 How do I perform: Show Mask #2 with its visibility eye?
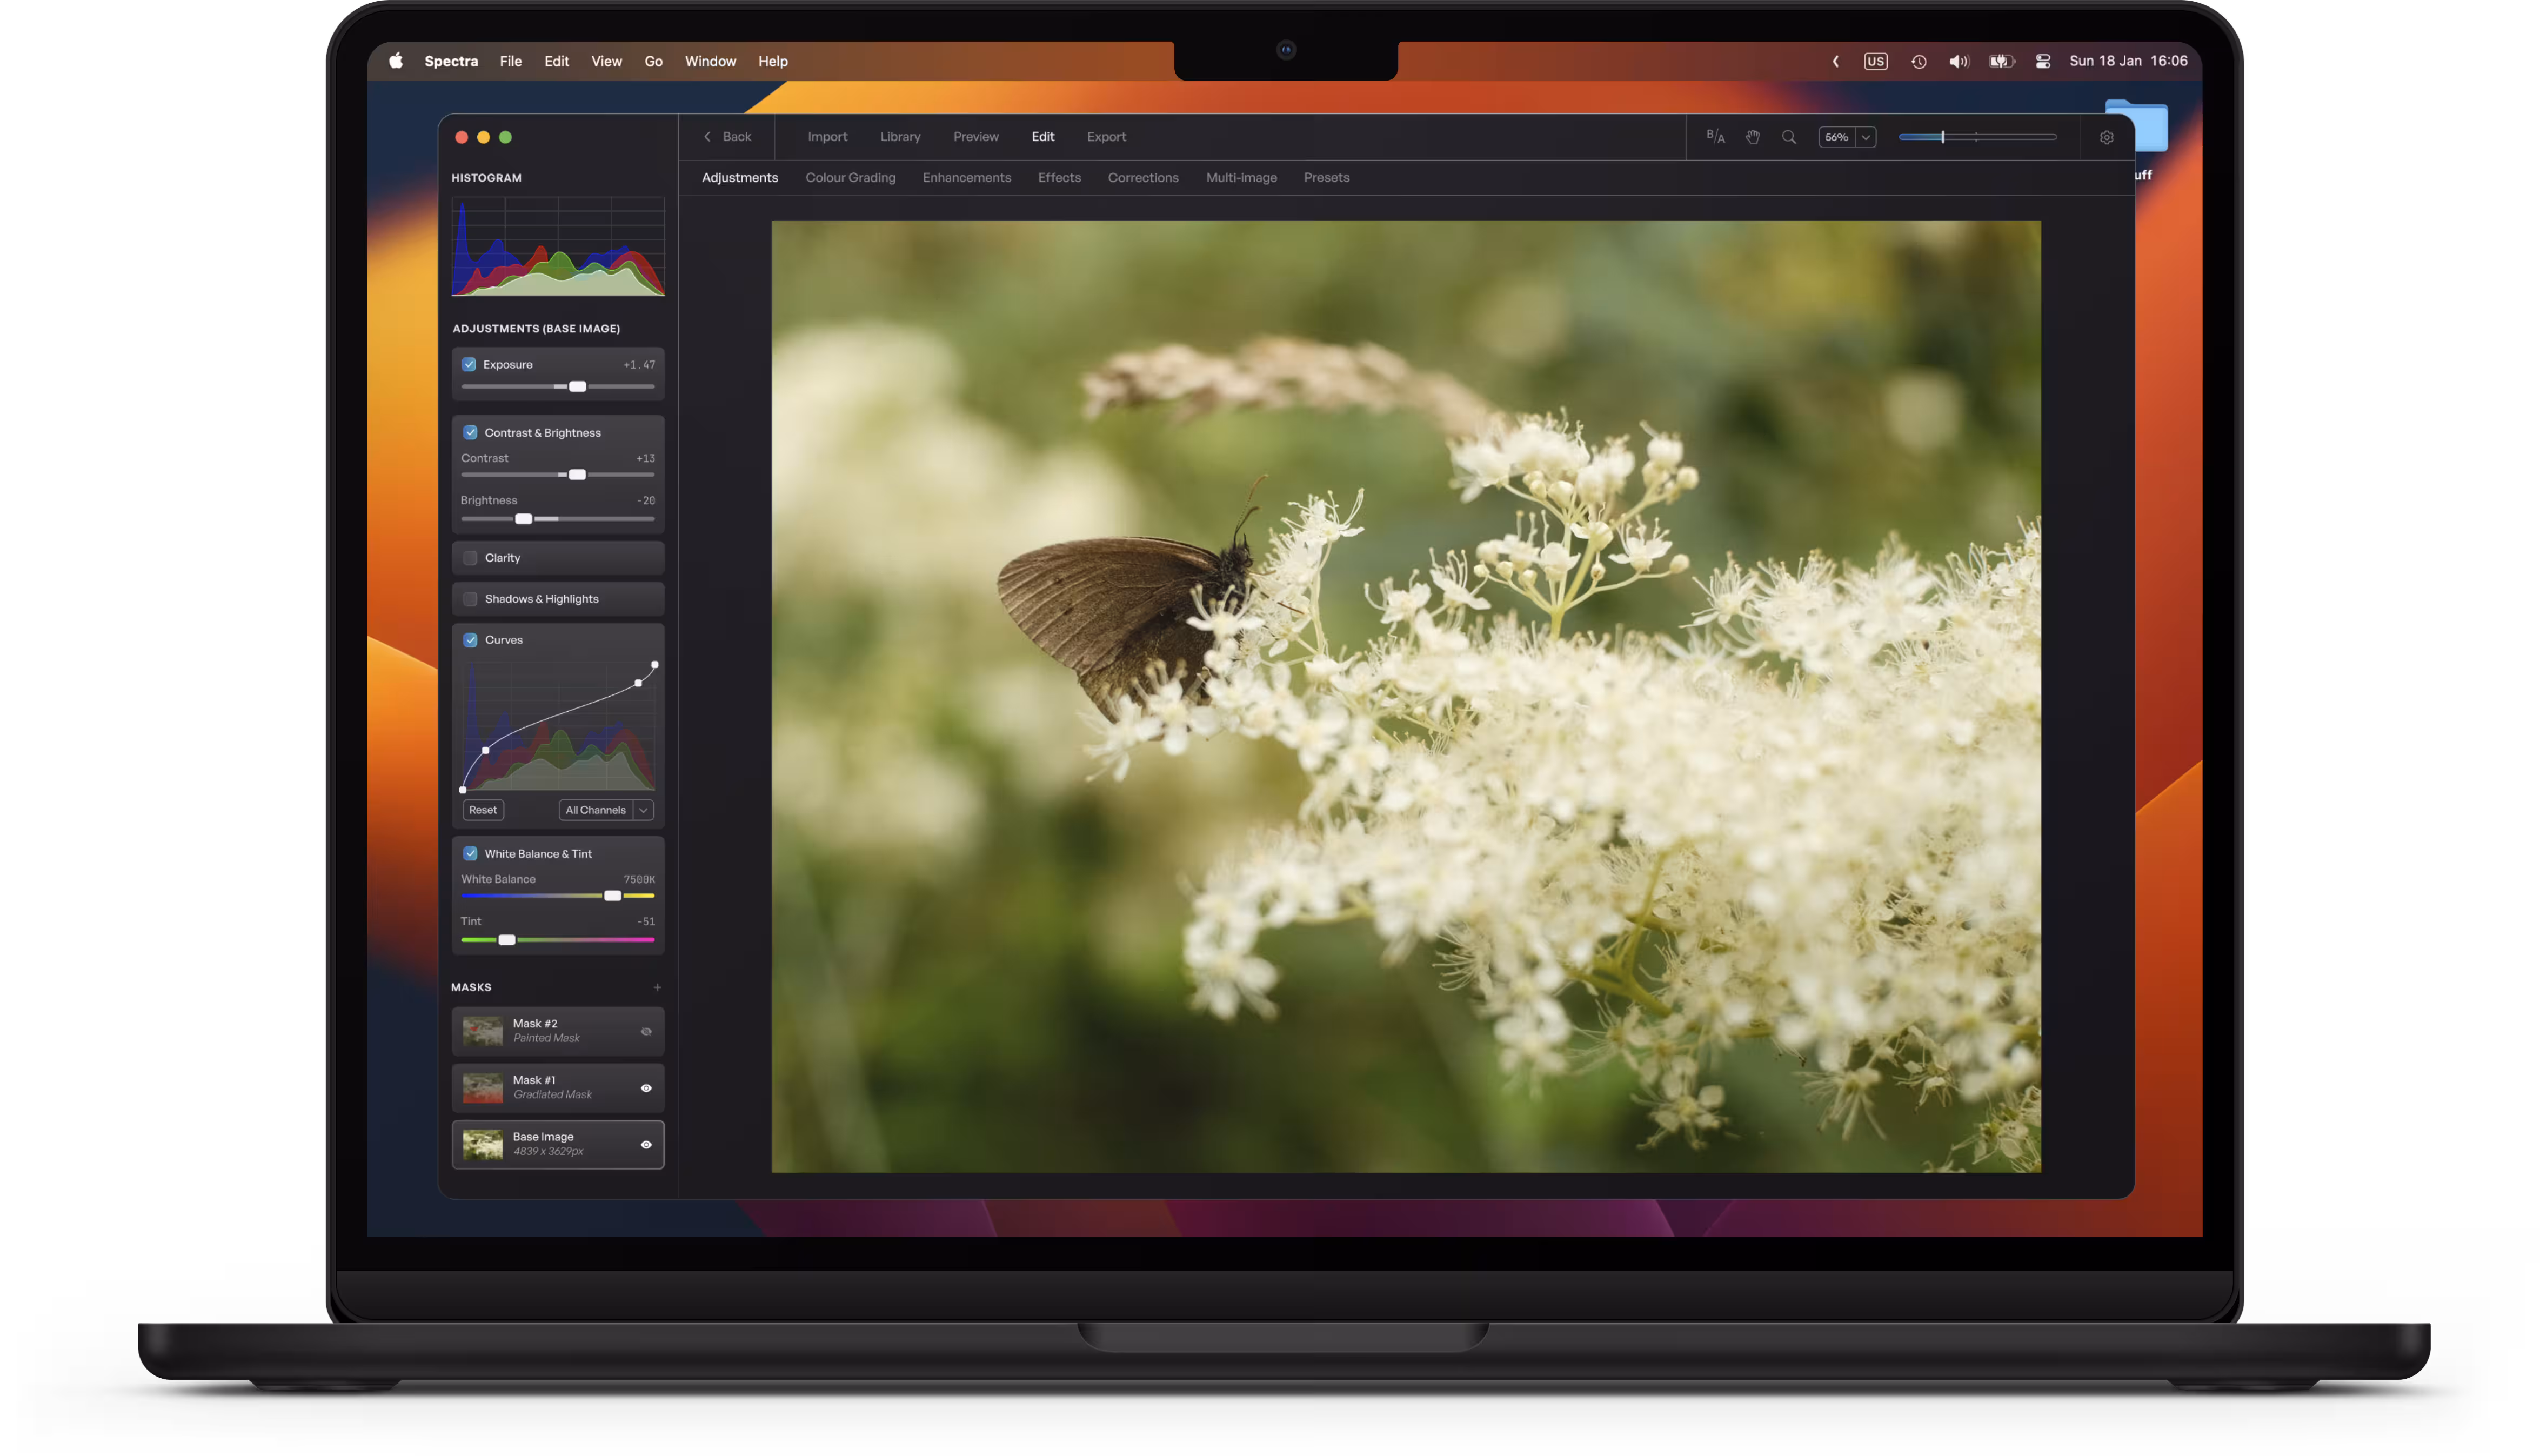(x=646, y=1031)
